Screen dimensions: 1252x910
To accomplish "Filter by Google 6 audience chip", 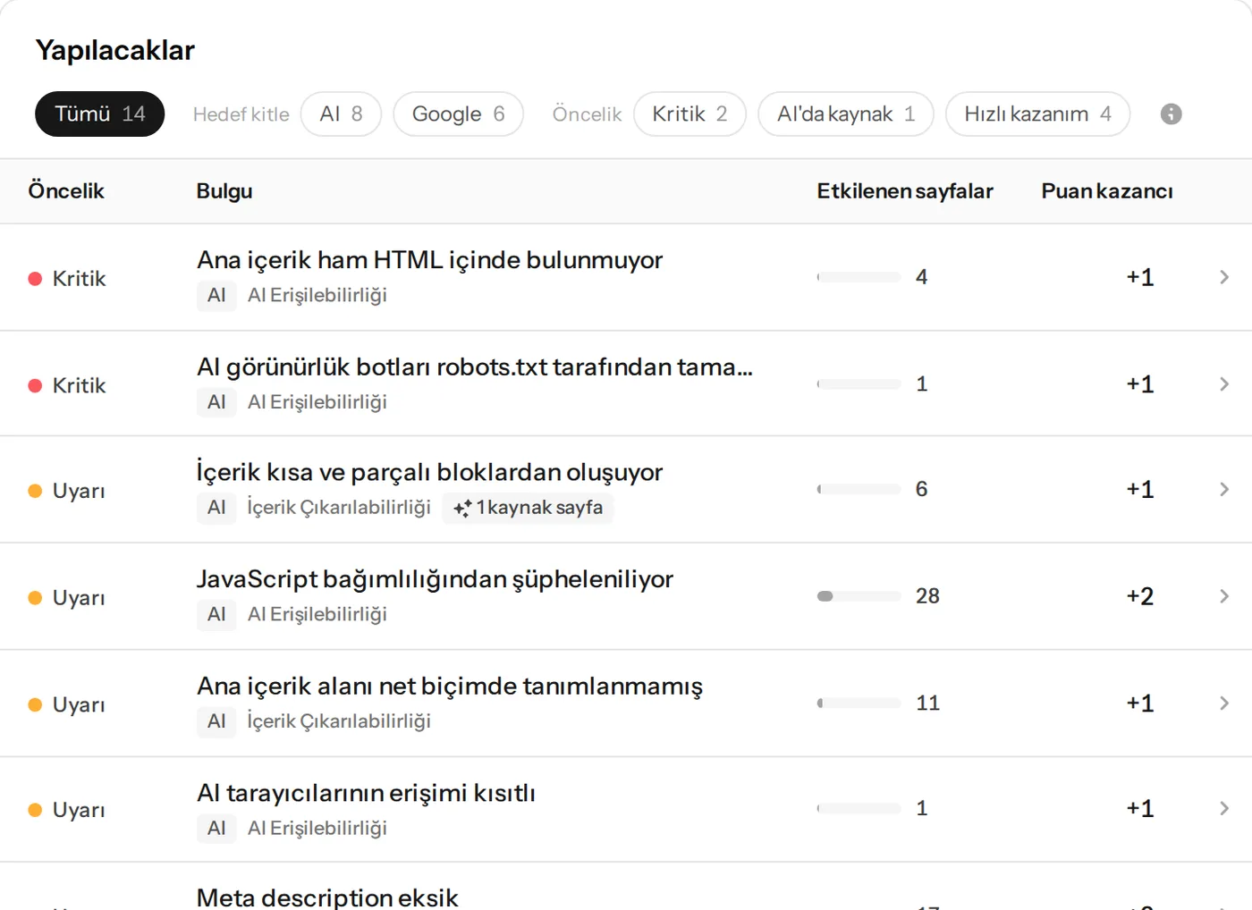I will tap(458, 114).
